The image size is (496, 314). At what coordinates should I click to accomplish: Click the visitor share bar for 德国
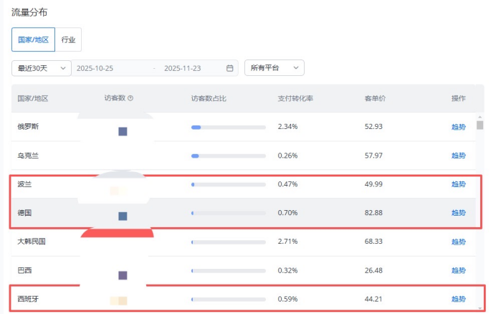(x=229, y=214)
